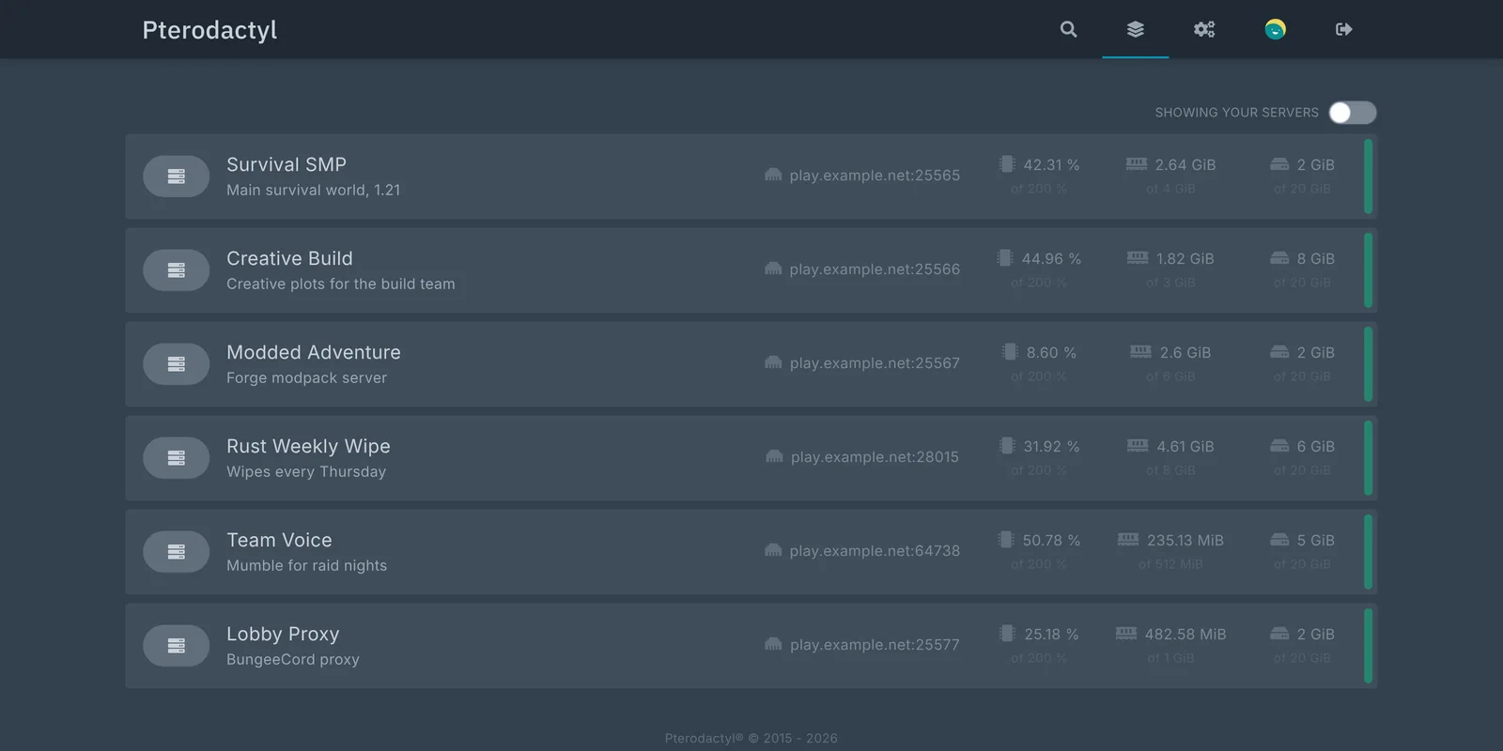Viewport: 1503px width, 751px height.
Task: Click the description 'Wipes every Thursday'
Action: (306, 471)
